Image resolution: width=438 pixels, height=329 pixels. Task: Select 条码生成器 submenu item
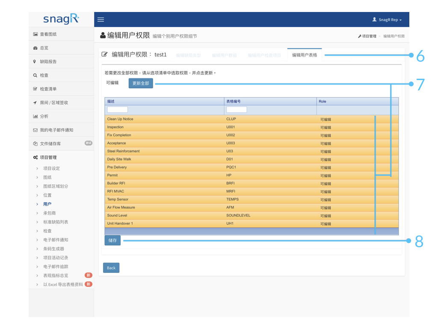click(x=53, y=249)
